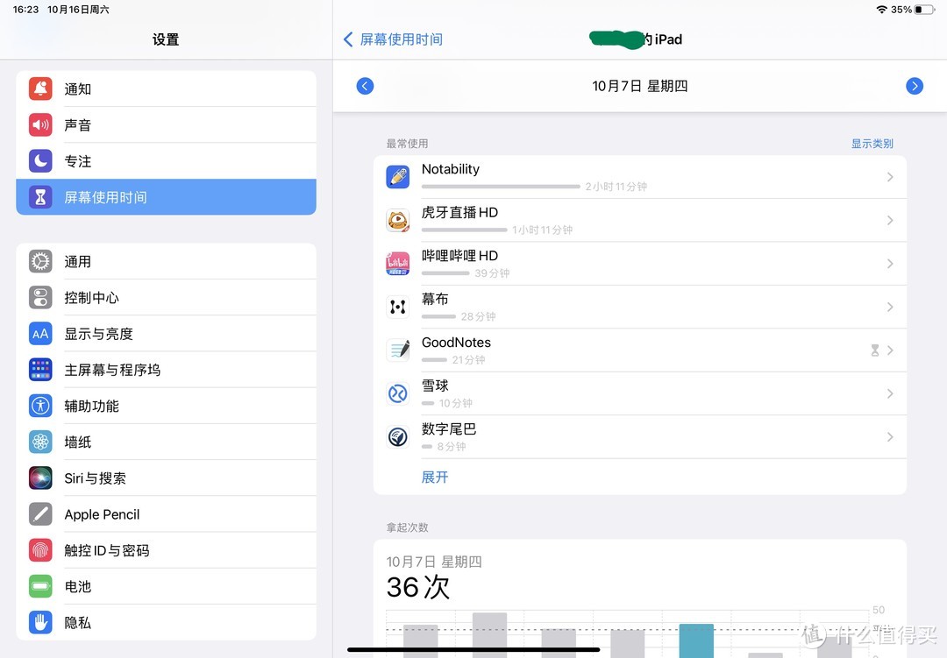
Task: Click Notability usage bar
Action: tap(501, 187)
